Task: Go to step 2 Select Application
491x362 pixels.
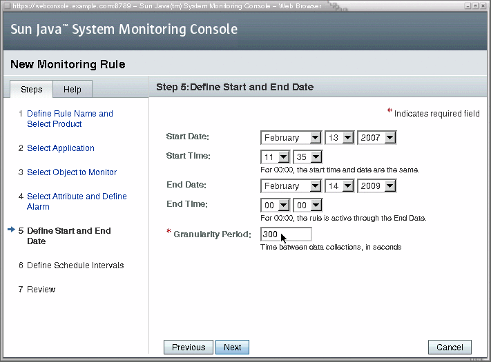Action: pos(61,148)
